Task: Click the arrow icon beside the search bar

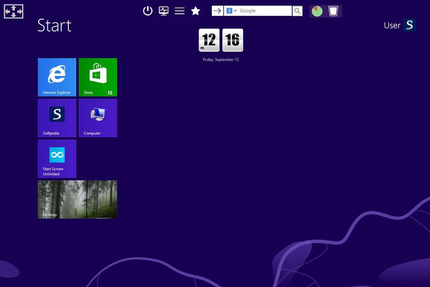Action: point(217,11)
